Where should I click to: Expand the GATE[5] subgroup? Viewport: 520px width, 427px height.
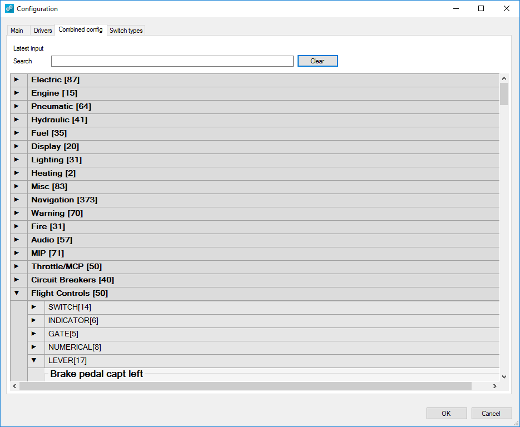point(34,334)
